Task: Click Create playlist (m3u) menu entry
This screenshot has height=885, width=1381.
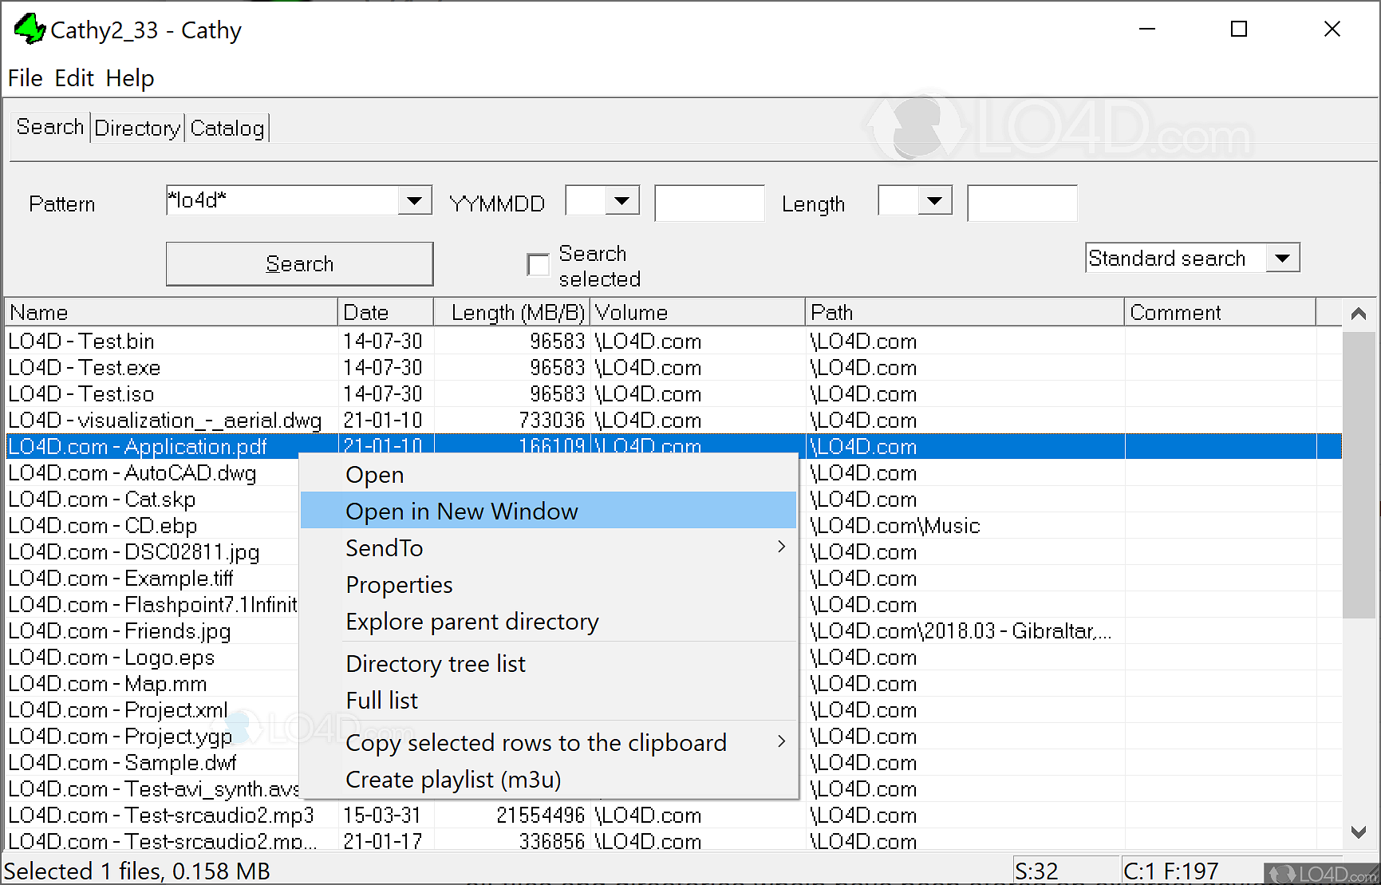Action: pos(452,780)
